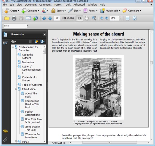Open the Table of Contents bookmark
This screenshot has height=146, width=155.
click(32, 85)
